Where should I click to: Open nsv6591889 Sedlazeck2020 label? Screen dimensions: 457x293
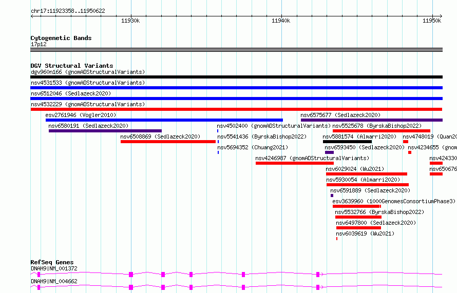(370, 190)
